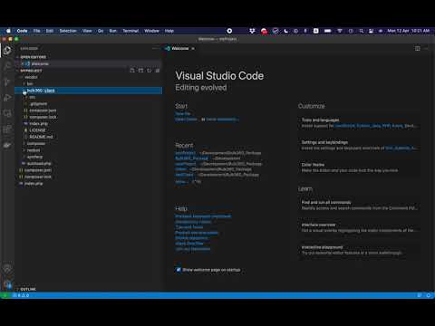
Task: Click the Settings and keybindings item
Action: tap(359, 145)
